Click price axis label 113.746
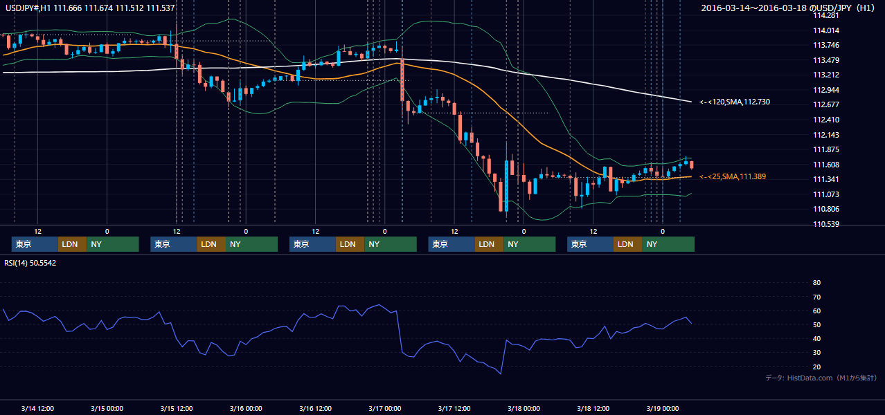Viewport: 885px width, 415px height. coord(826,45)
